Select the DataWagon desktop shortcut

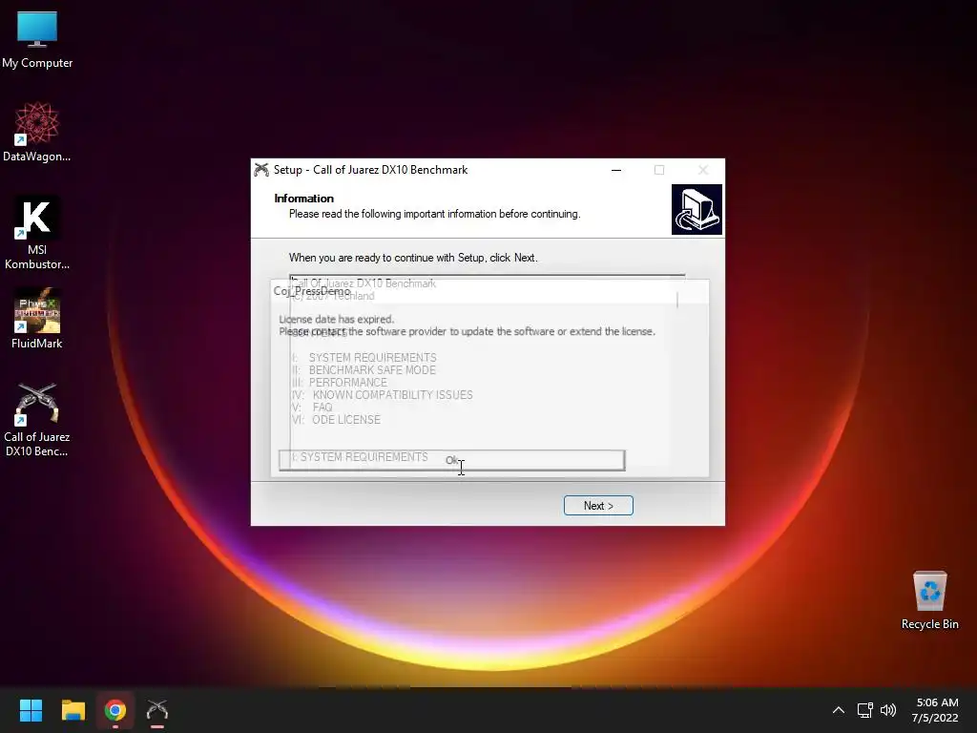[x=37, y=132]
